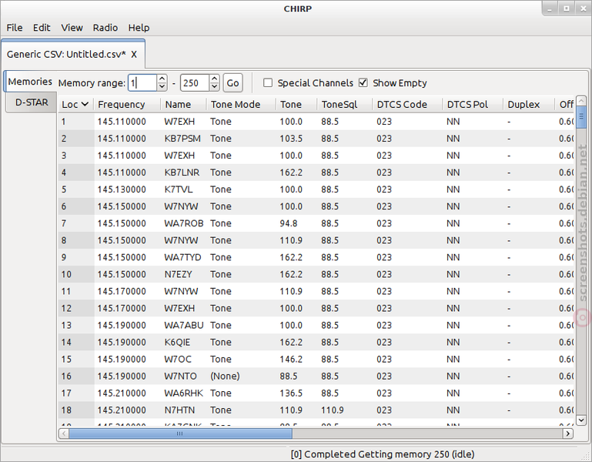Select the KB7LNR name cell

pyautogui.click(x=182, y=172)
